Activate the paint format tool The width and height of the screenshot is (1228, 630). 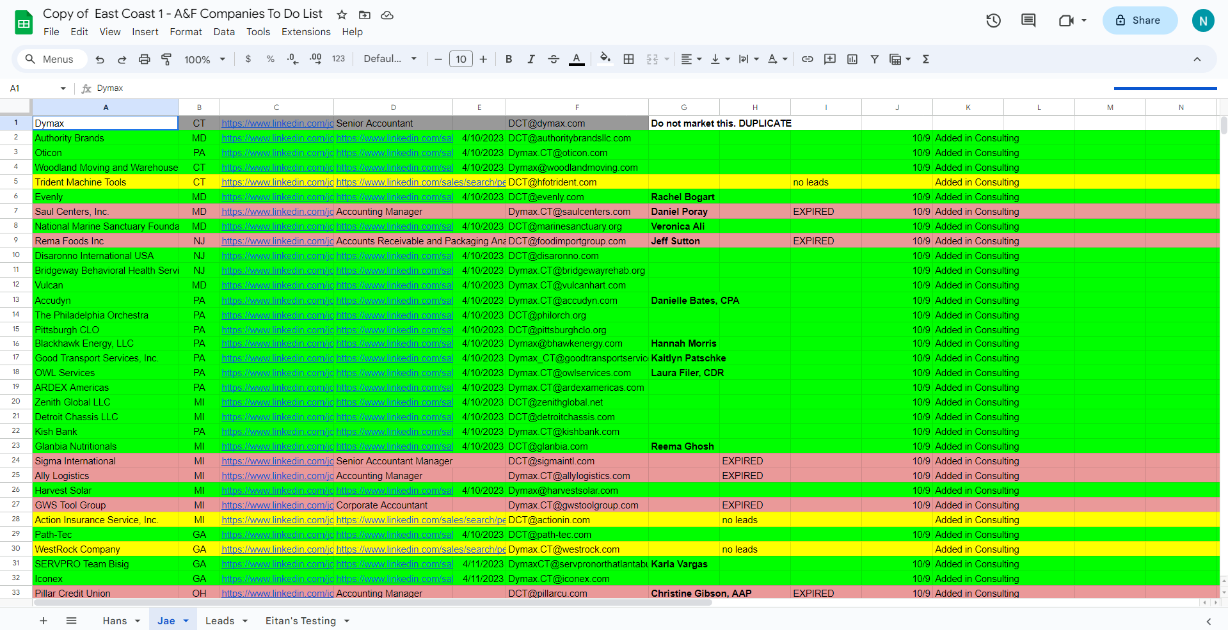point(166,59)
